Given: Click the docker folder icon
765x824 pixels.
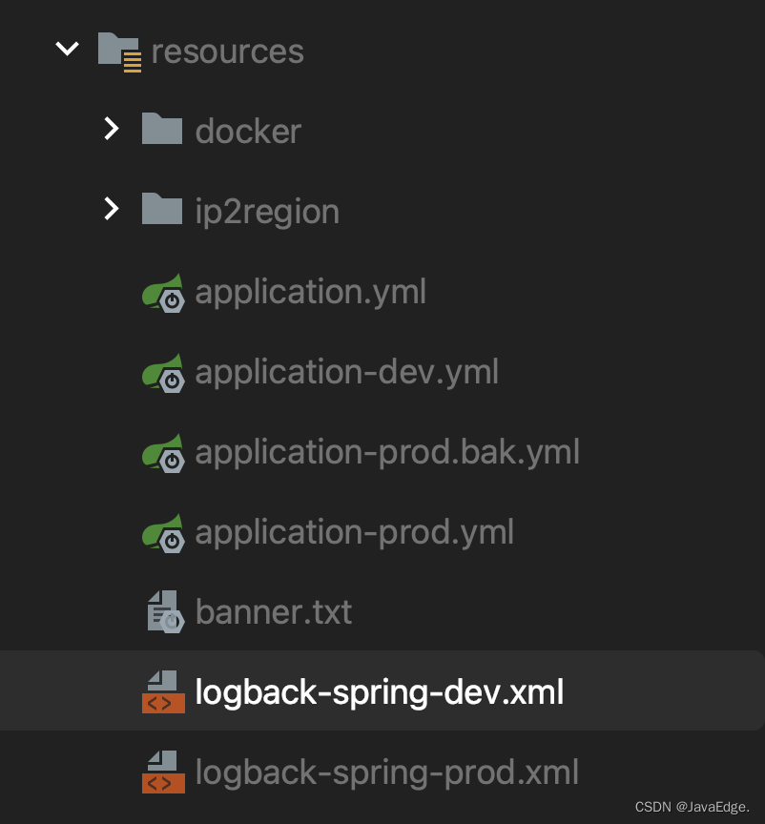Looking at the screenshot, I should (x=161, y=129).
